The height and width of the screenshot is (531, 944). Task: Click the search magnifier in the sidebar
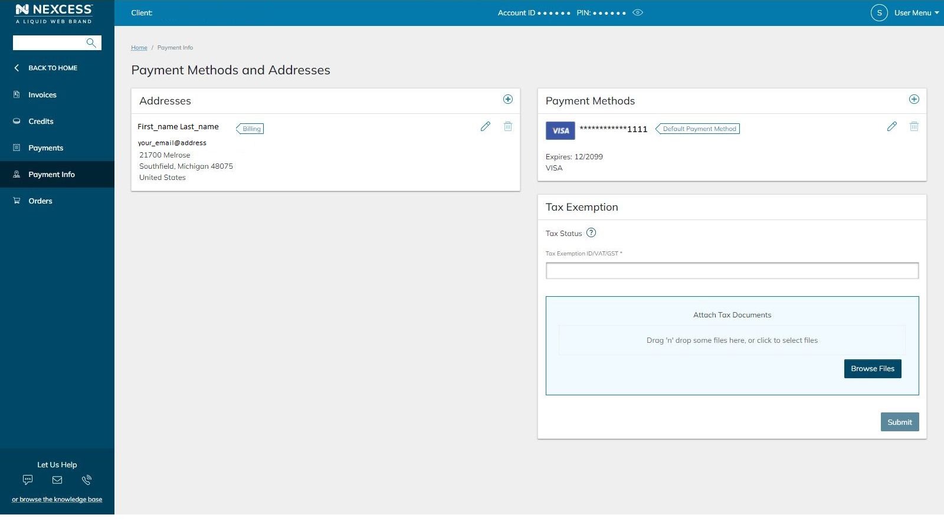91,42
